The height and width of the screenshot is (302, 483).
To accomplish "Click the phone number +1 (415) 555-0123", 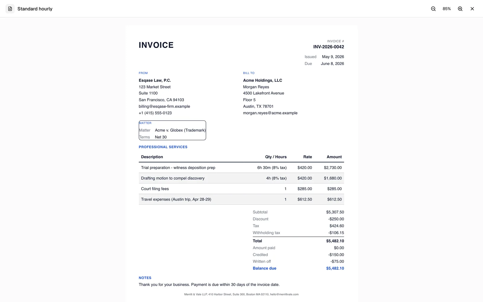I will (155, 113).
